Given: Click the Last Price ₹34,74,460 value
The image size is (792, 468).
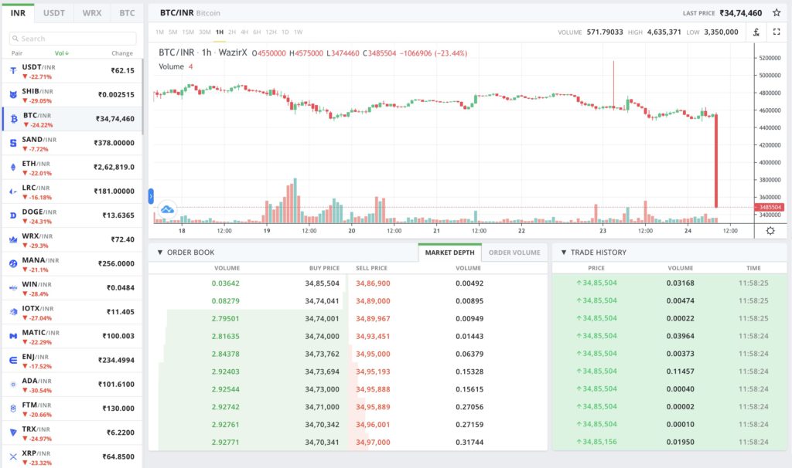Looking at the screenshot, I should click(741, 13).
